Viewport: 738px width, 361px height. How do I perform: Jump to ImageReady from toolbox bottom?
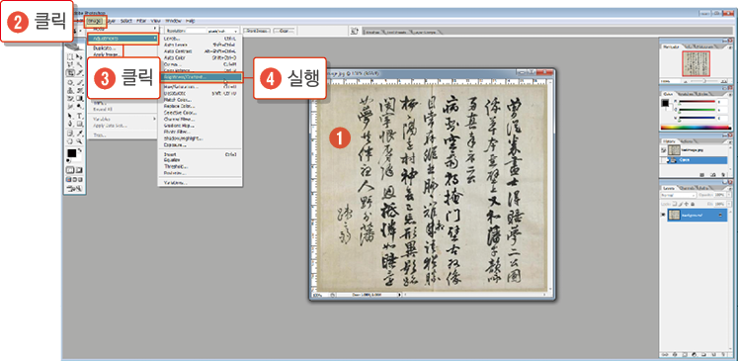75,188
